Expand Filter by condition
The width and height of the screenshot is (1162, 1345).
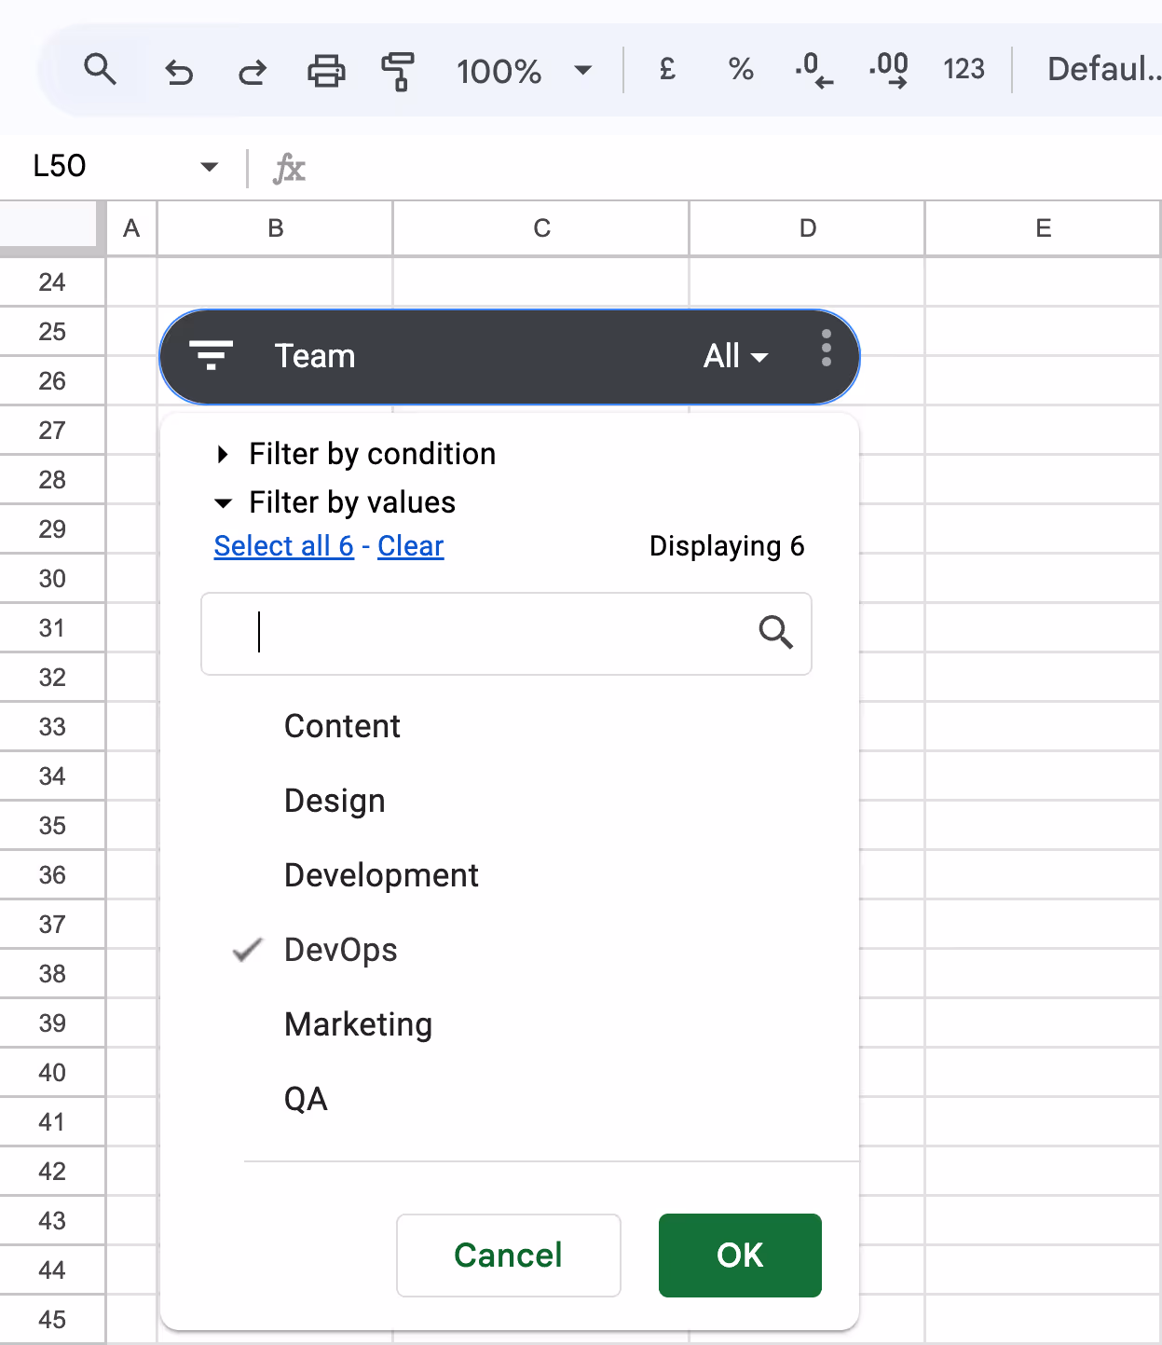372,454
